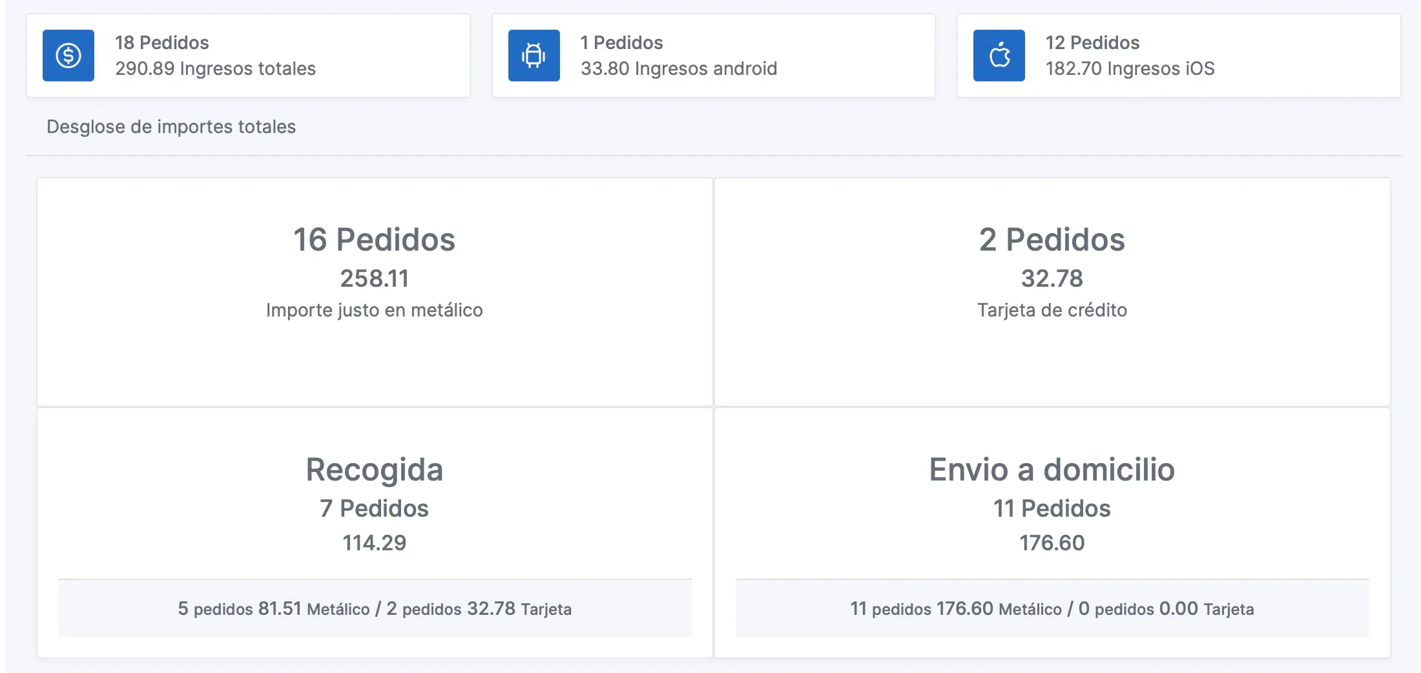Click the "Envio a domicilio" heading
The width and height of the screenshot is (1421, 673).
click(x=1052, y=470)
